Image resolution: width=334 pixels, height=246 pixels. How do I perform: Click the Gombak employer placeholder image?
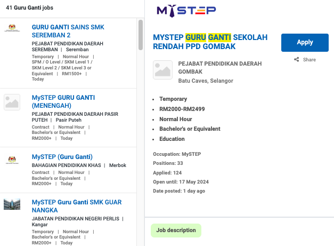(x=163, y=70)
